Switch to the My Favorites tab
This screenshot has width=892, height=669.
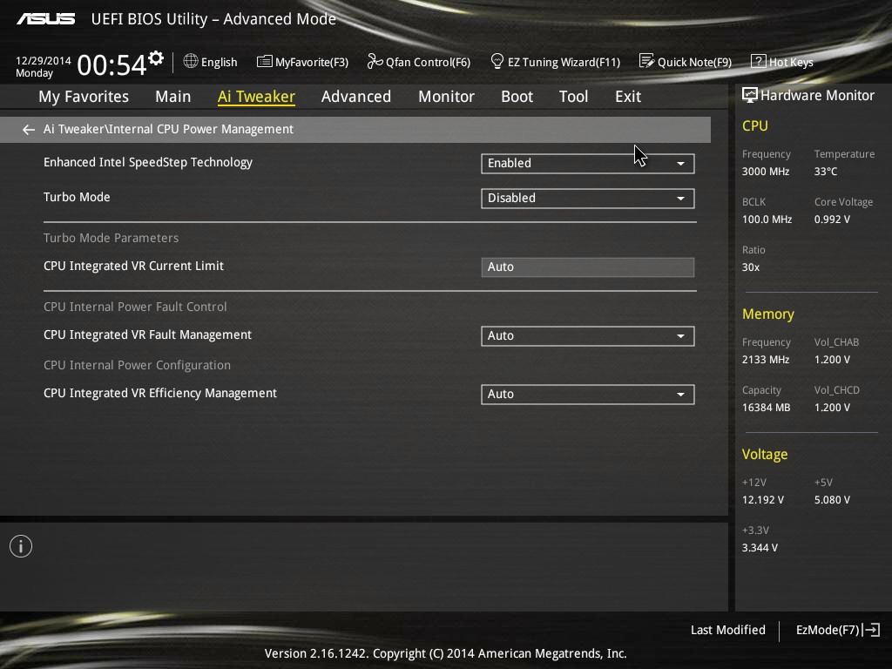(x=84, y=97)
